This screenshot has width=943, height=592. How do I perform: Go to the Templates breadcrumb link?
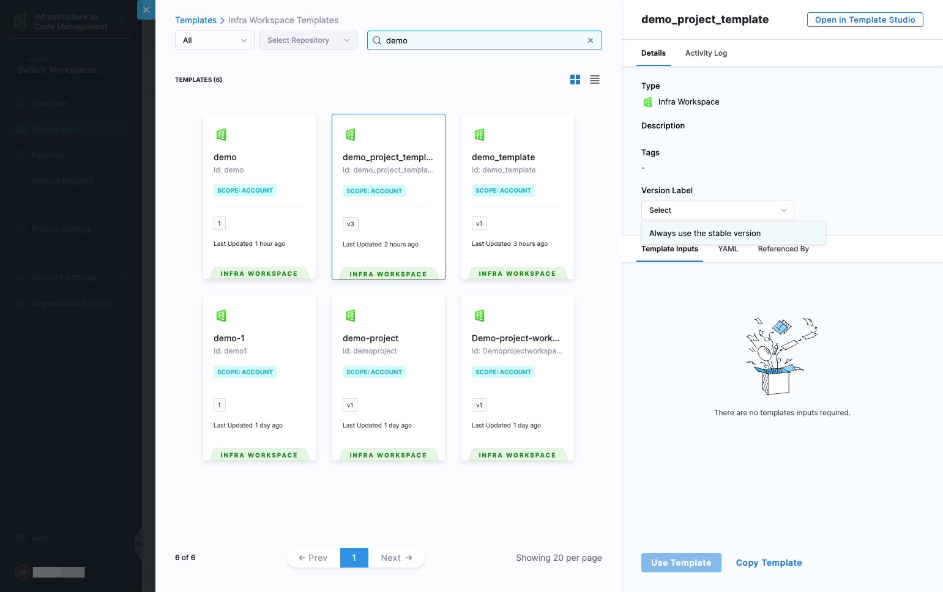tap(196, 20)
